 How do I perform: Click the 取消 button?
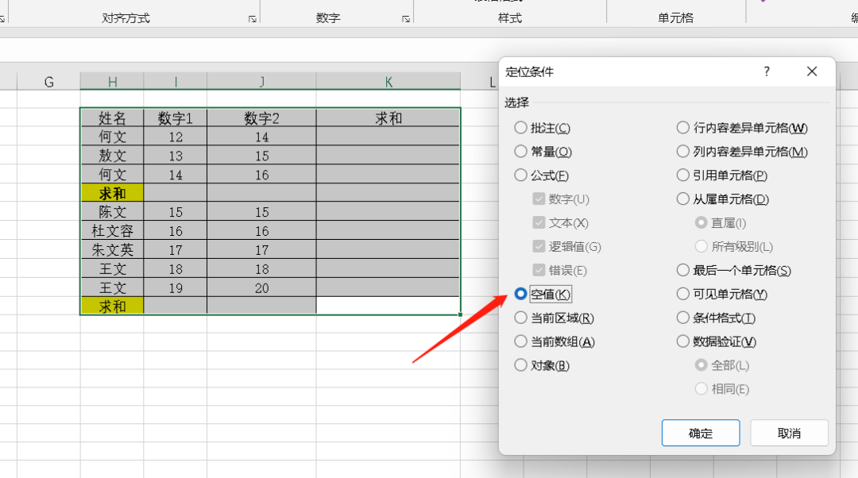789,433
